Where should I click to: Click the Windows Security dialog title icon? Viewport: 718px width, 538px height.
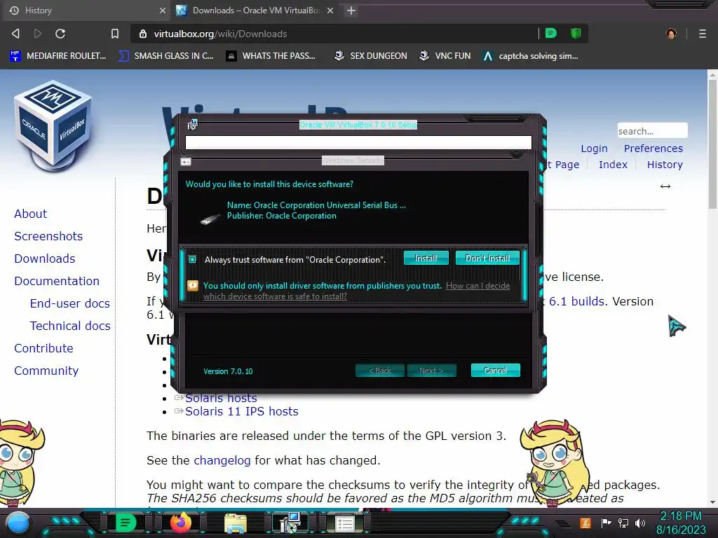[185, 162]
